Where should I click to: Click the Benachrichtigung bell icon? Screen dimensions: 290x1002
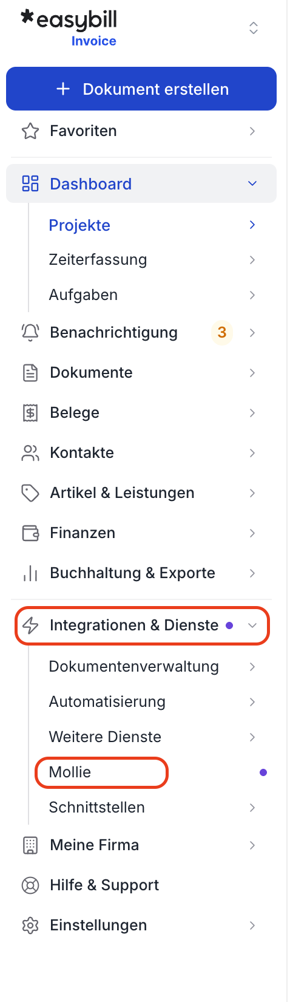[30, 332]
